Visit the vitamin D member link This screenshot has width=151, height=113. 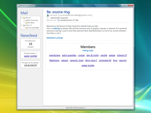pos(122,56)
